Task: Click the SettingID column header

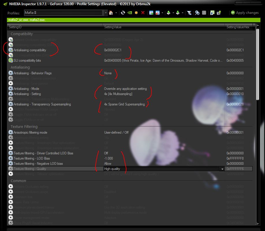Action: (x=55, y=27)
